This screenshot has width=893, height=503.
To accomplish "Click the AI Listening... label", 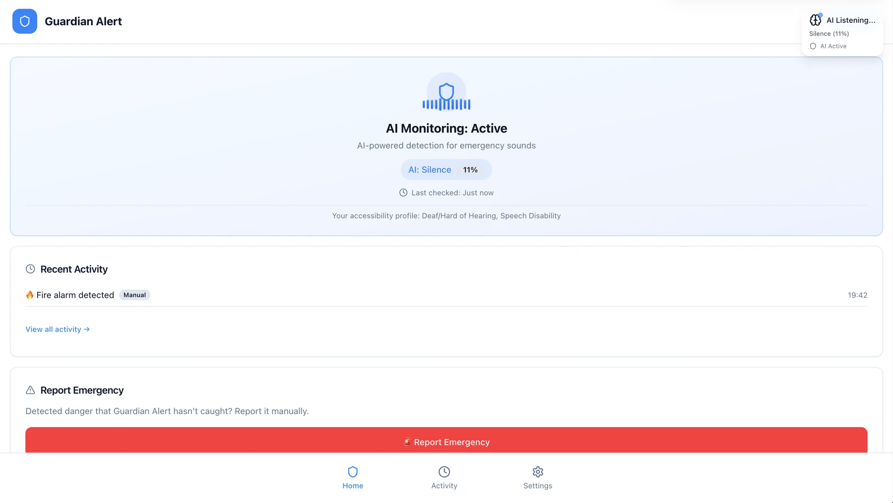I will pos(851,20).
